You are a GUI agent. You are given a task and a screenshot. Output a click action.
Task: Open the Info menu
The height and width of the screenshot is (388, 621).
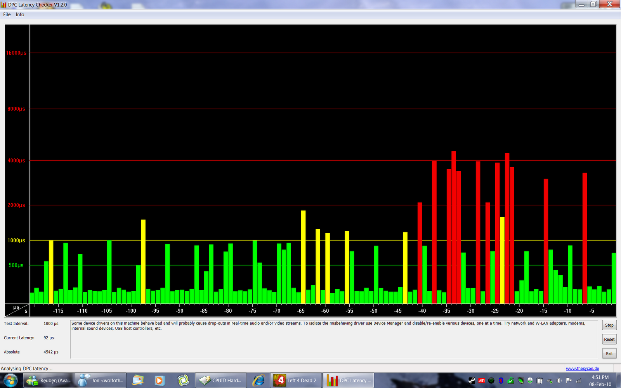coord(20,15)
